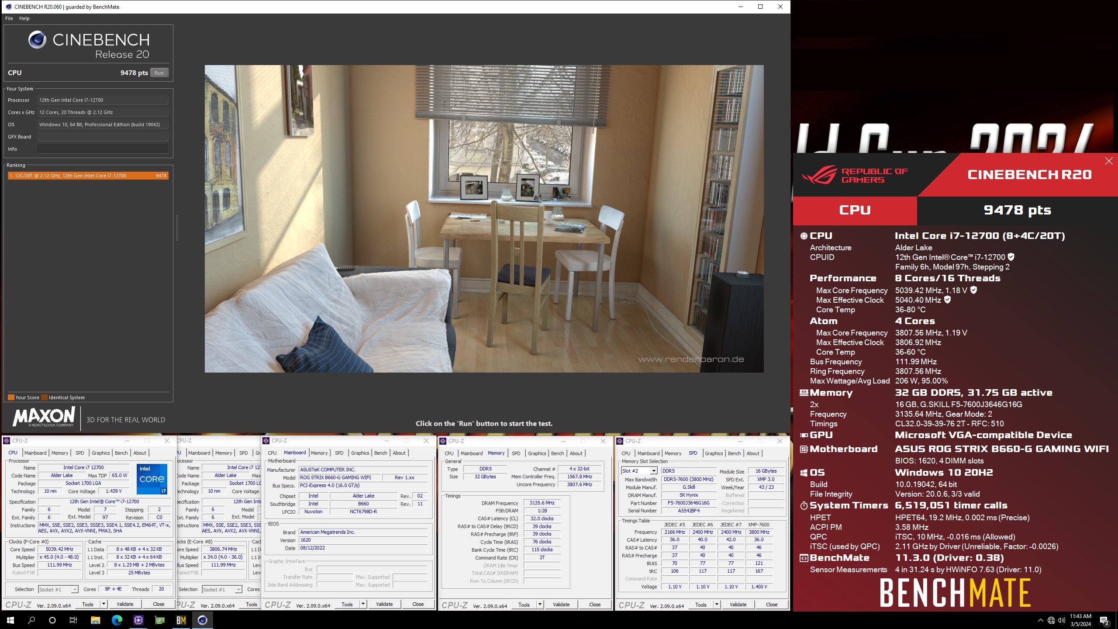
Task: Select the orange ranking entry scoring 9478
Action: (88, 176)
